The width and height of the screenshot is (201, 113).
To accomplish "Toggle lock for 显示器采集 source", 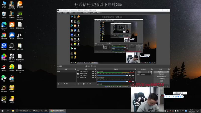I will point(95,77).
